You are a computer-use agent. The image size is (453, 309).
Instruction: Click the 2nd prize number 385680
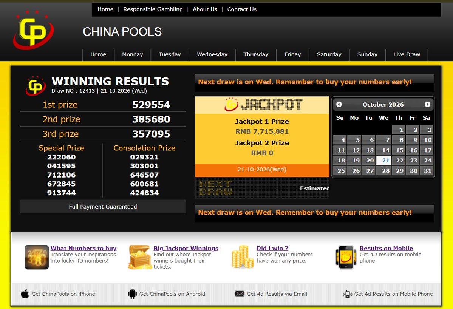(x=151, y=119)
